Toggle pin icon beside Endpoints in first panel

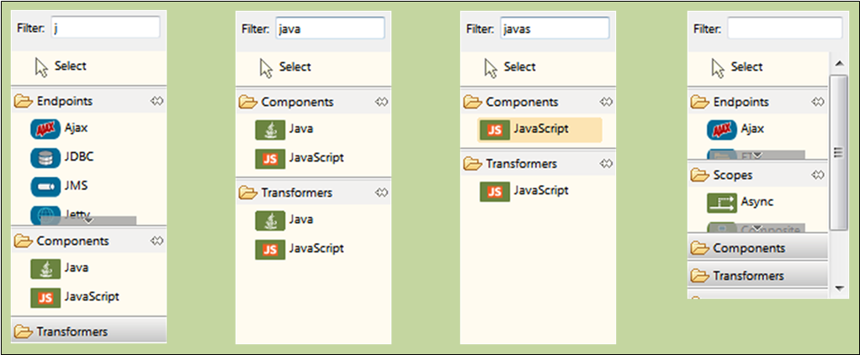tap(157, 101)
